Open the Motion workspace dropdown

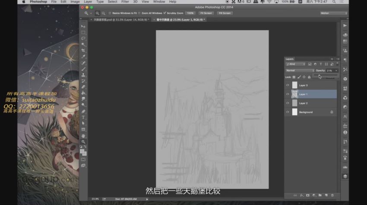[x=333, y=13]
